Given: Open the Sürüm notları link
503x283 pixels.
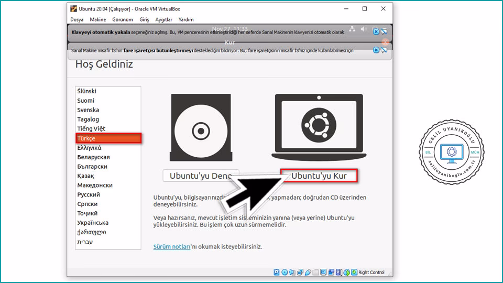Looking at the screenshot, I should (172, 246).
